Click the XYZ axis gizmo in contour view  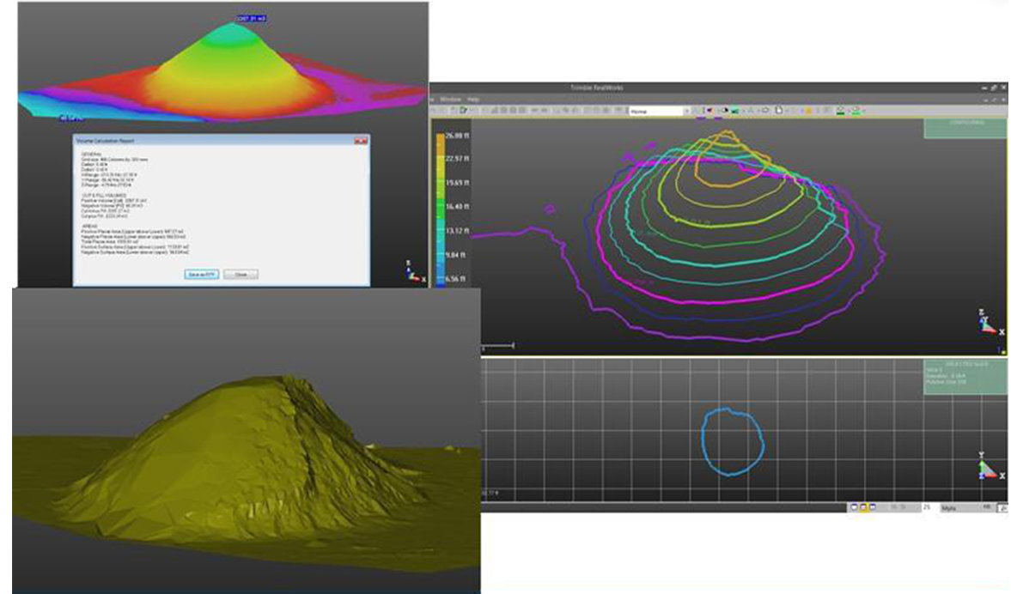click(990, 322)
